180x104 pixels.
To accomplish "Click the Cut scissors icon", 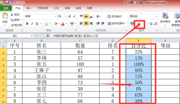I will point(12,15).
